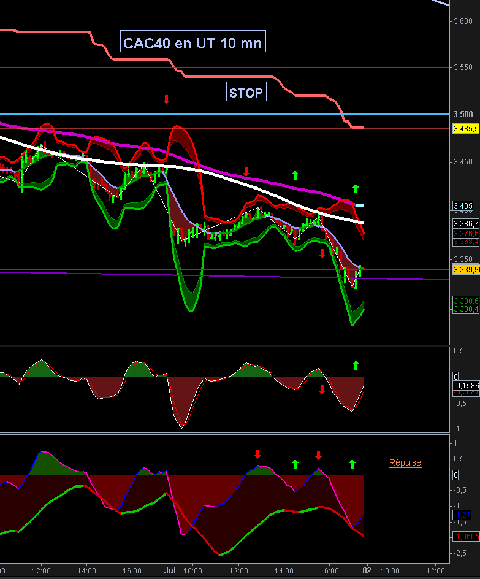
Task: Click red down arrow in middle oscillator panel
Action: 322,389
